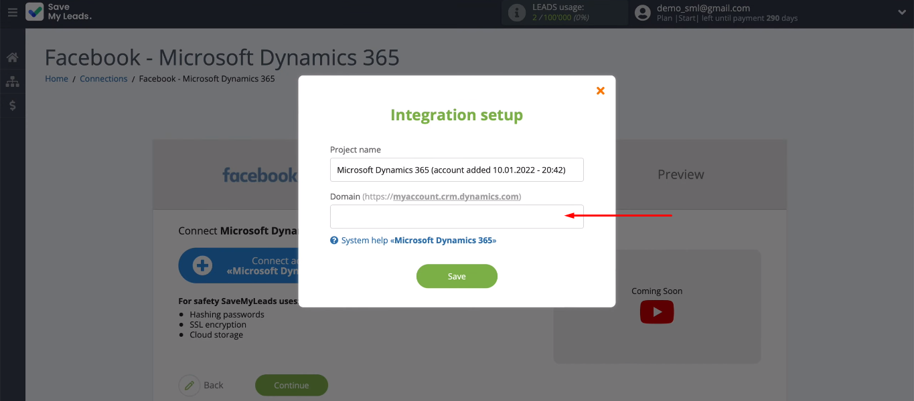Click the Hashing passwords list item
The height and width of the screenshot is (401, 914).
coord(227,314)
